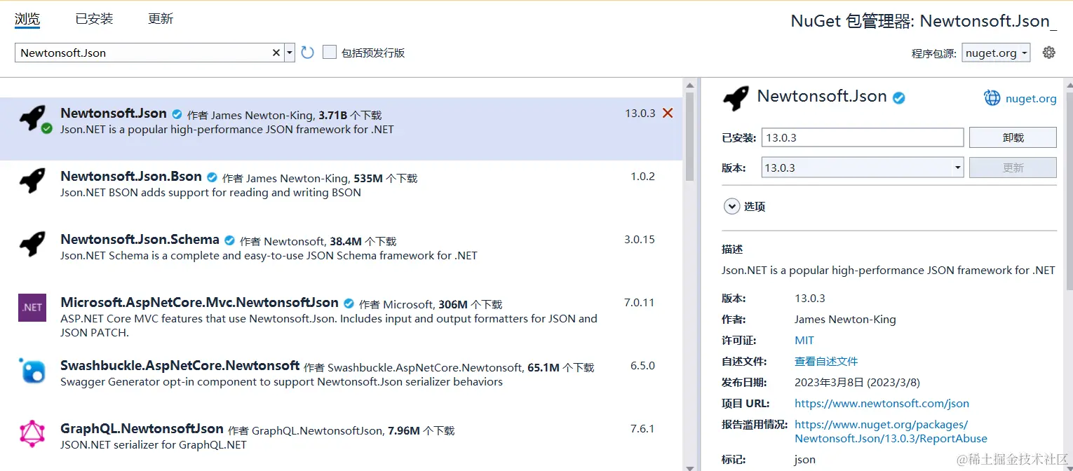
Task: Open the nuget.org link
Action: point(1031,99)
